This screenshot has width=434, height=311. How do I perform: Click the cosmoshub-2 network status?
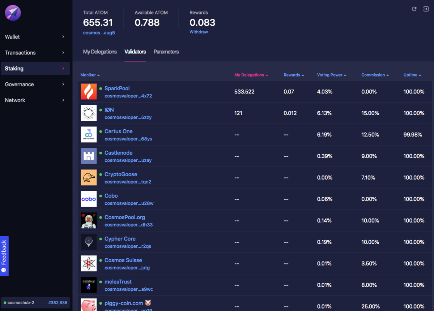click(x=18, y=303)
